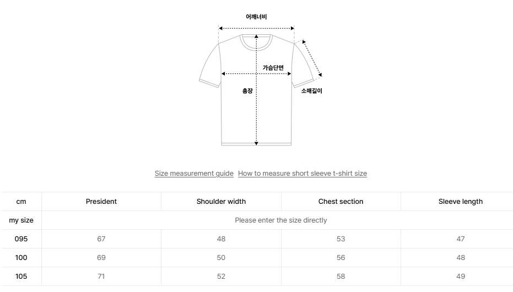Click the t-shirt measurement diagram
Screen dimensions: 513x292
coord(256,88)
